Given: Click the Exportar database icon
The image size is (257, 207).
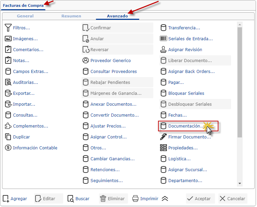Looking at the screenshot, I should (8, 93).
